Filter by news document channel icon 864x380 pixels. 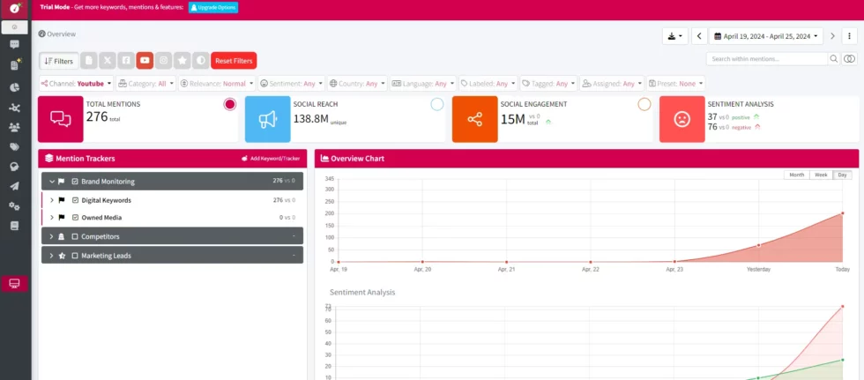pyautogui.click(x=89, y=61)
